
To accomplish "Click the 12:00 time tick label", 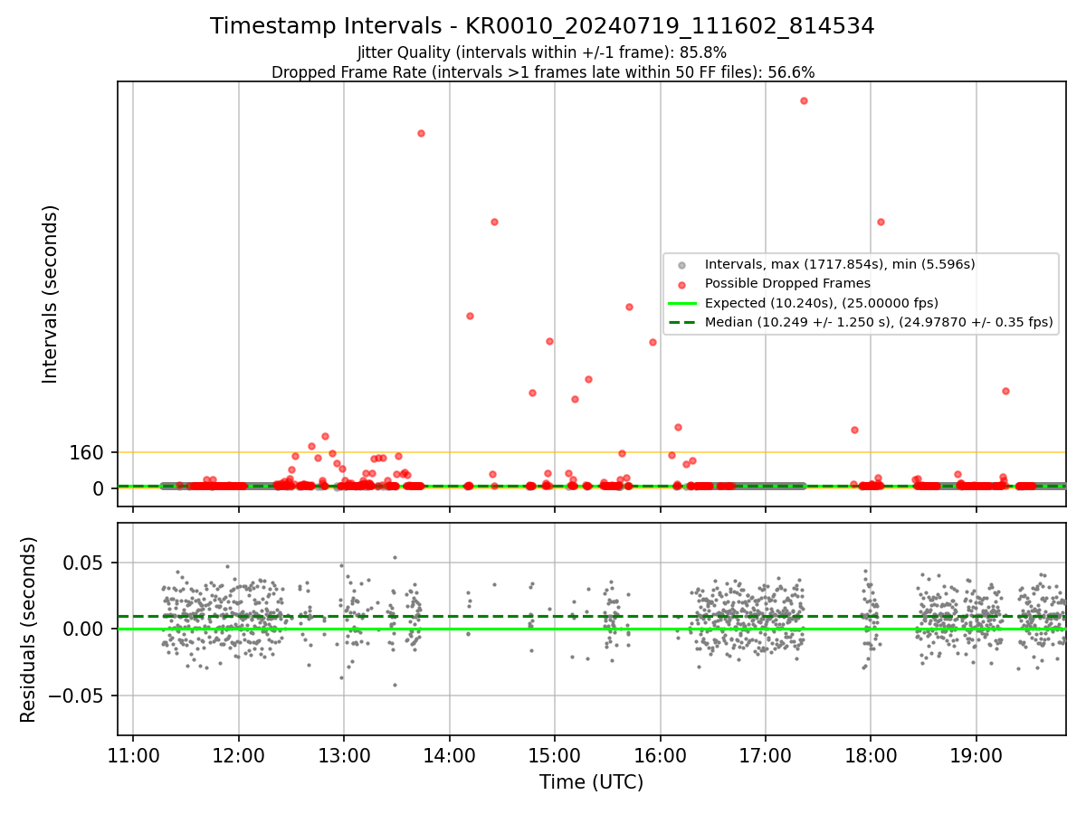I will tap(239, 755).
